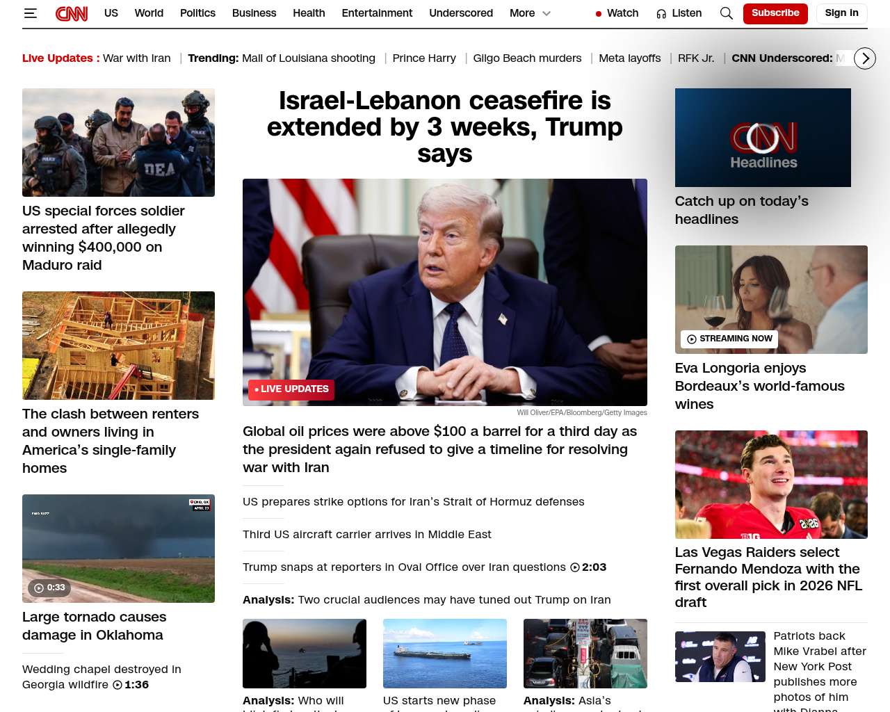Go to the Politics section
Screen dimensions: 890x712
[197, 13]
